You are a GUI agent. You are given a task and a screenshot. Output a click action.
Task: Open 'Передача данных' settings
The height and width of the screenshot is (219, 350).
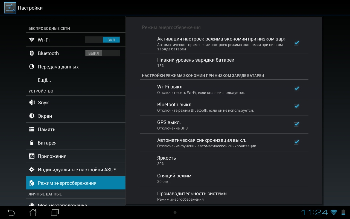[76, 67]
